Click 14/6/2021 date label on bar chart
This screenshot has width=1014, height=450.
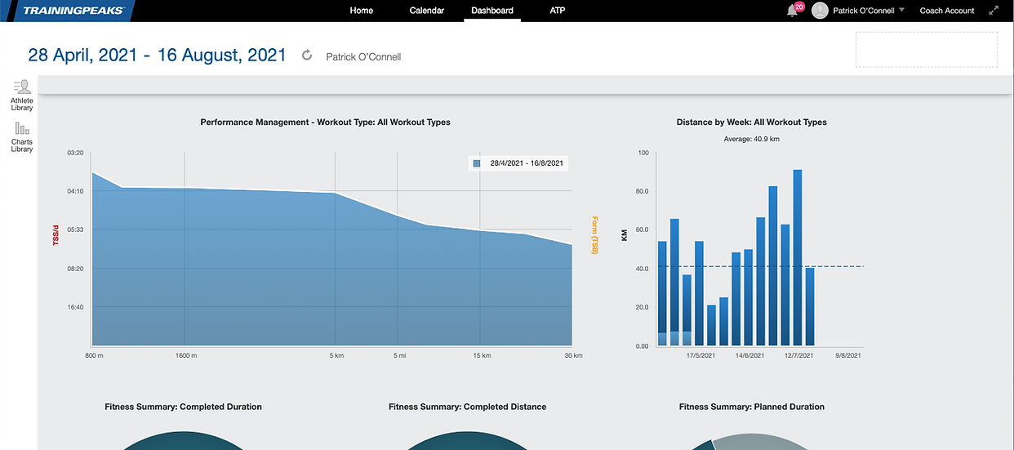coord(749,356)
